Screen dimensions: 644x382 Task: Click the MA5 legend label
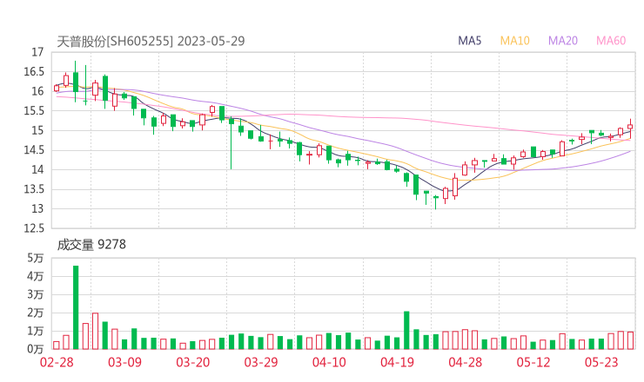click(469, 41)
